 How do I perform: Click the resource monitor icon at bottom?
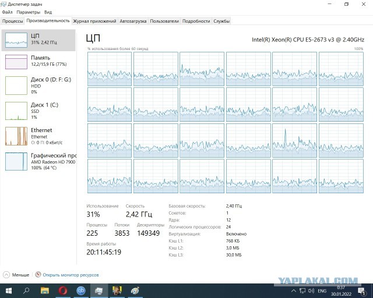[38, 275]
